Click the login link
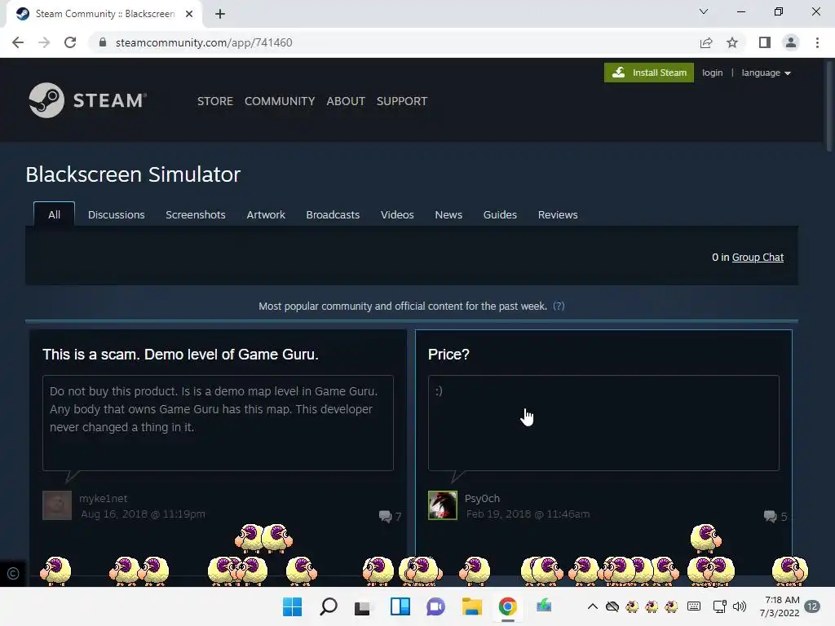This screenshot has width=835, height=626. click(712, 73)
